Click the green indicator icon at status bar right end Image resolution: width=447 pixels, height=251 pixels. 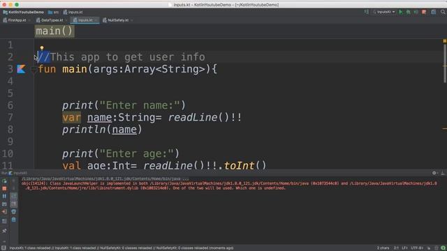coord(443,248)
